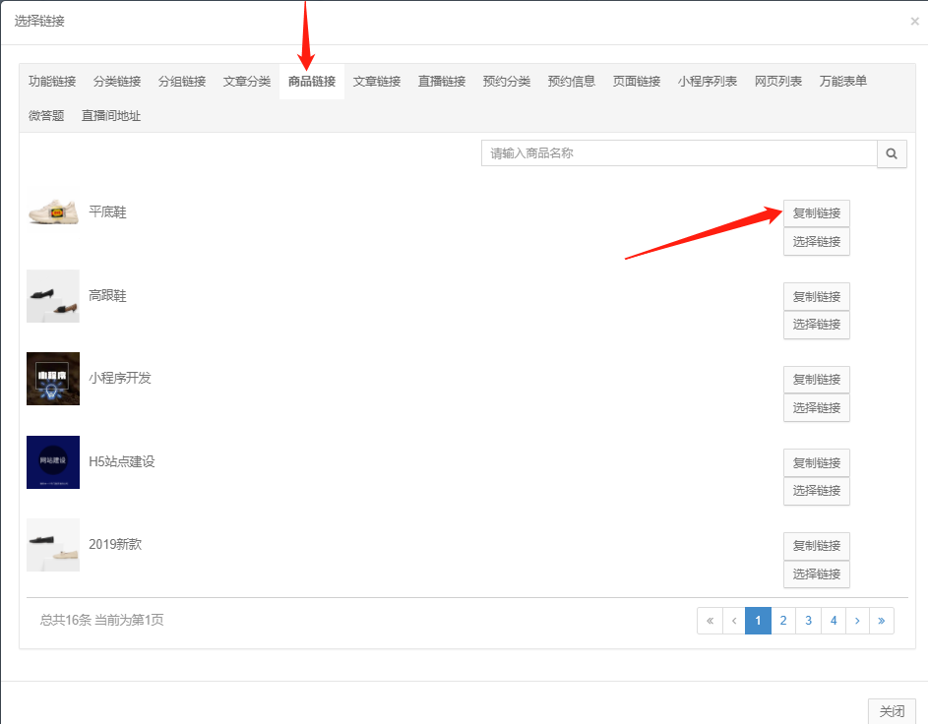Click the H5站点建设 product name
Screen dimensions: 928x724
click(x=122, y=462)
